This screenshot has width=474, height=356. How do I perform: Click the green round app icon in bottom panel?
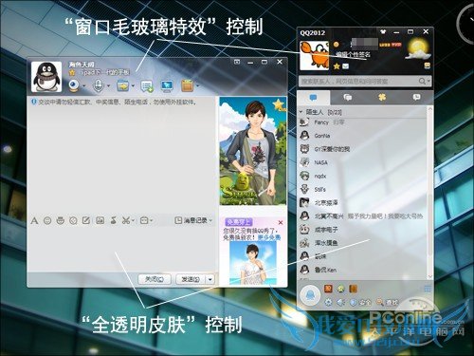(x=340, y=289)
